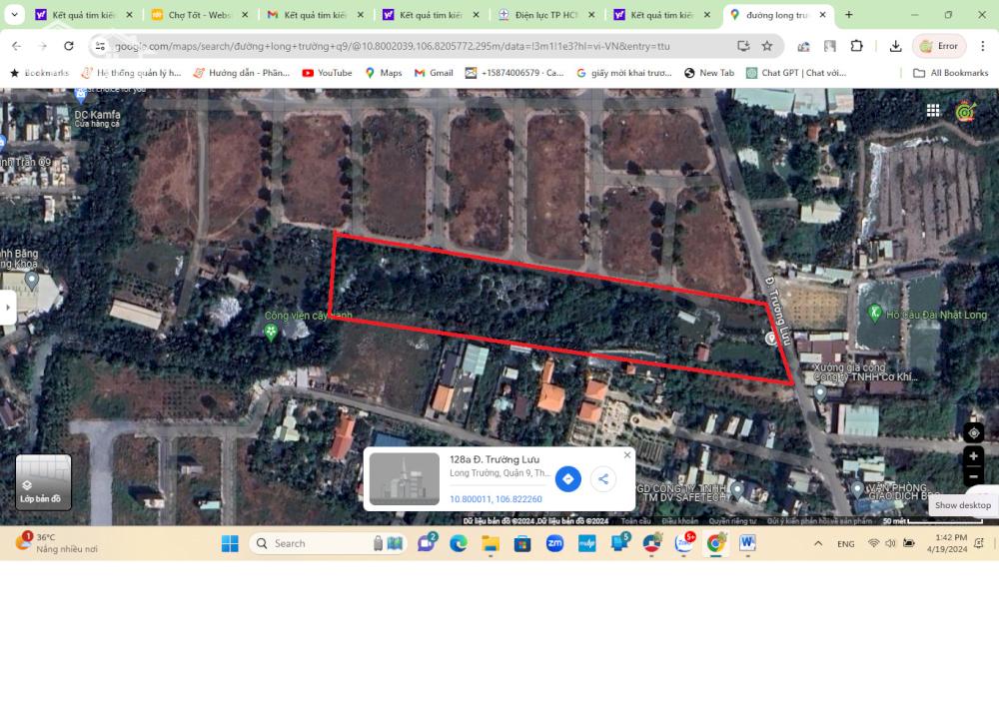999x704 pixels.
Task: Bookmark this page with the star icon
Action: (x=767, y=46)
